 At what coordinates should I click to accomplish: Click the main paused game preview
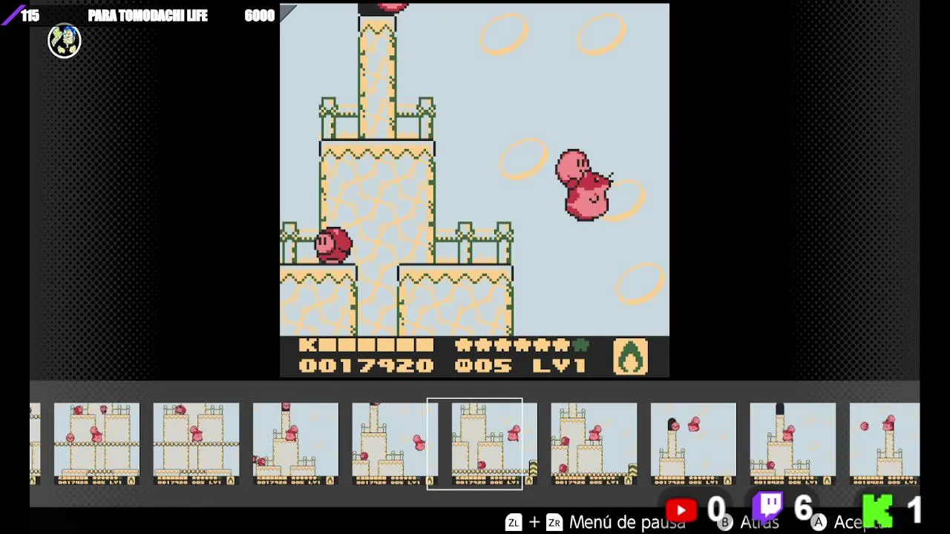point(474,191)
